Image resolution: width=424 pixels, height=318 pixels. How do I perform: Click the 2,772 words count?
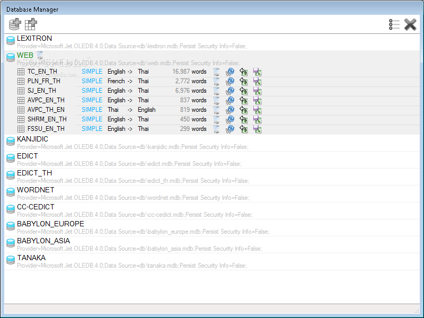tap(191, 81)
